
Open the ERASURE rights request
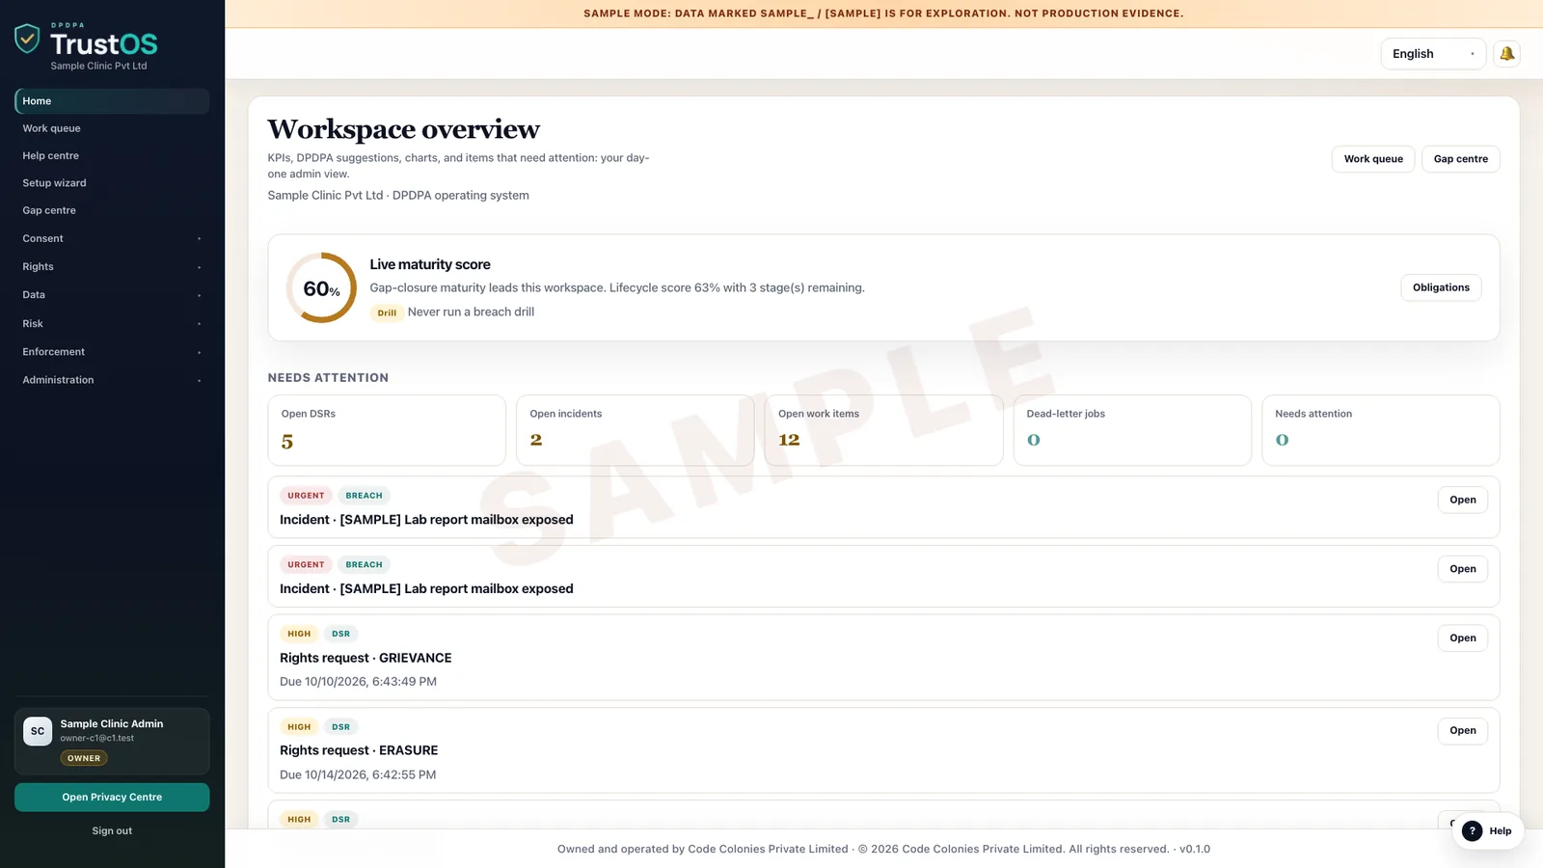1462,731
